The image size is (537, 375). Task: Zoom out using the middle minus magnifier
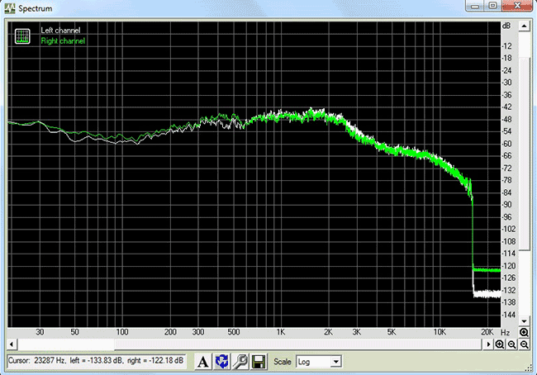point(512,344)
